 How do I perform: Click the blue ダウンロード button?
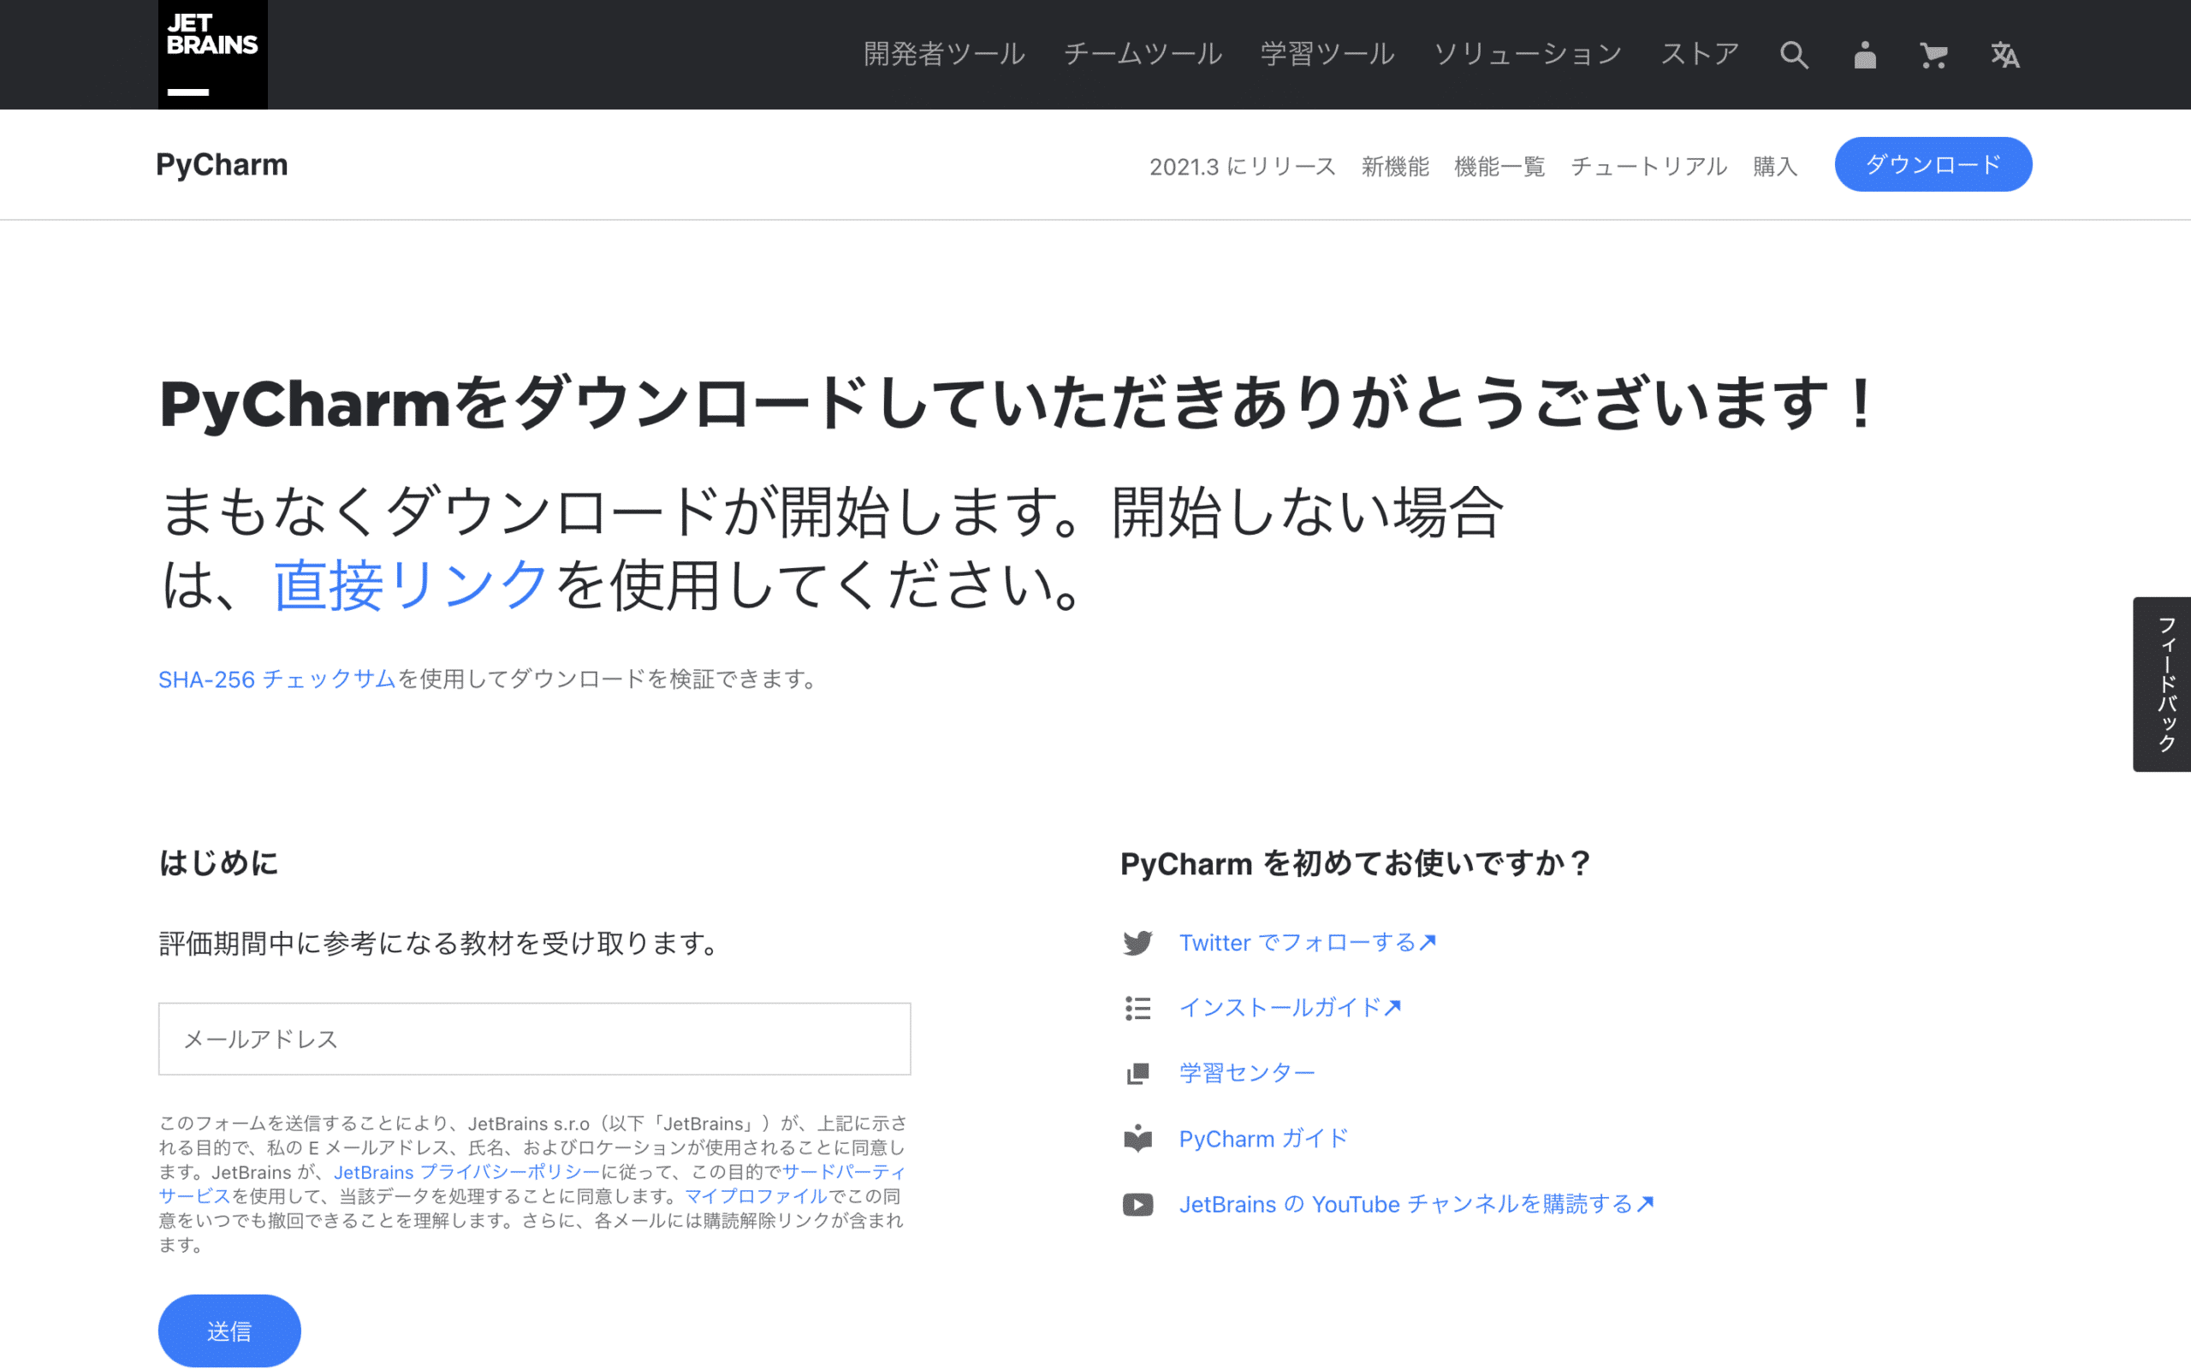tap(1933, 164)
